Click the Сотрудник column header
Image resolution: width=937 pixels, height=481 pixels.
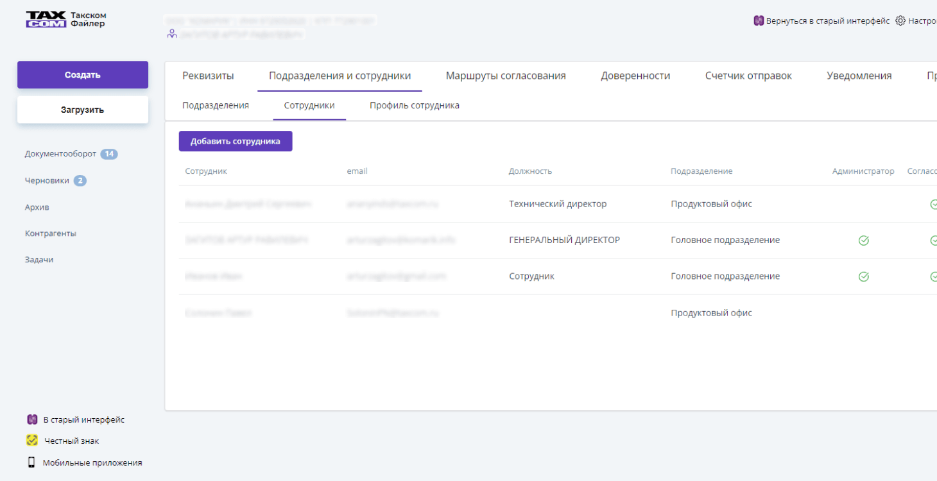(206, 171)
